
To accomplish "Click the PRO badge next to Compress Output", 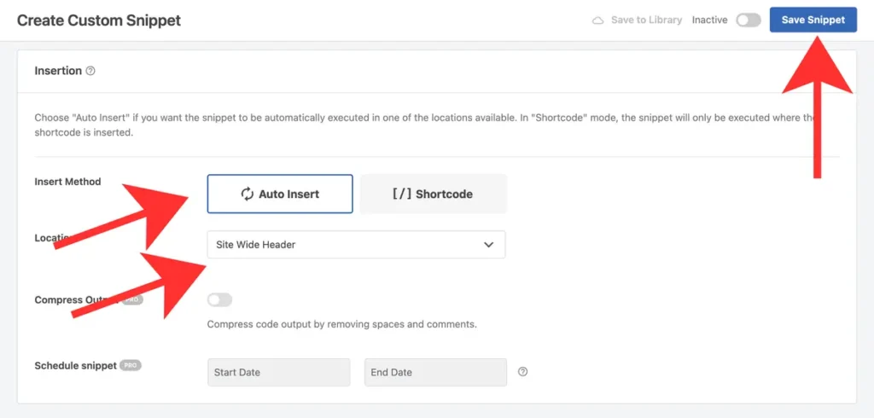I will coord(131,300).
